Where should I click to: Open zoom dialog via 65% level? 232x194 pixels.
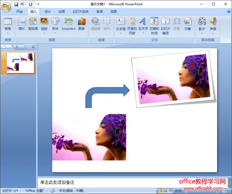coord(178,191)
